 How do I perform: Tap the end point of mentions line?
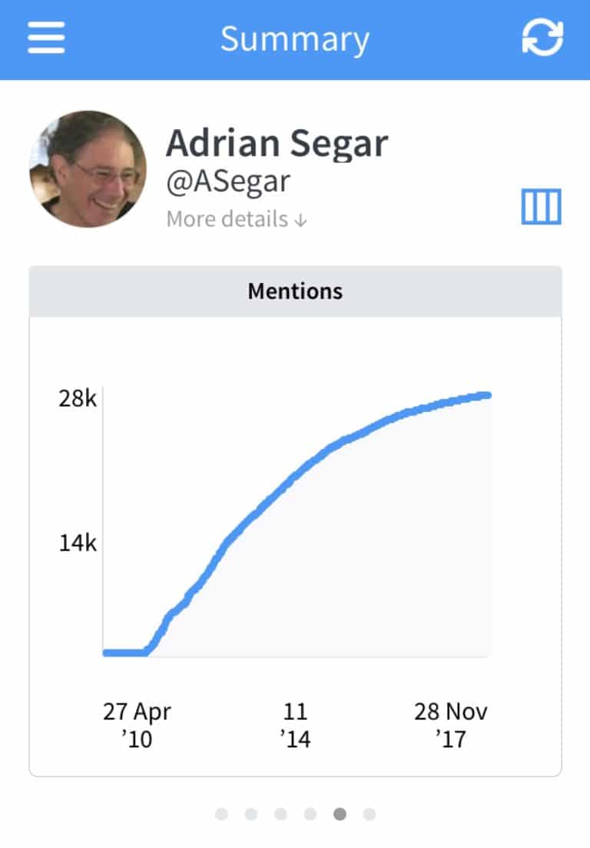point(487,395)
